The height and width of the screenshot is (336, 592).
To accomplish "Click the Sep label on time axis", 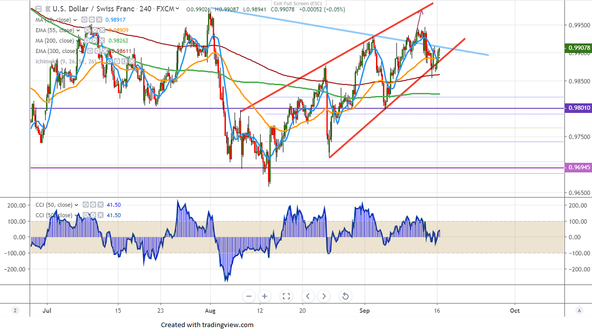I will click(x=364, y=311).
